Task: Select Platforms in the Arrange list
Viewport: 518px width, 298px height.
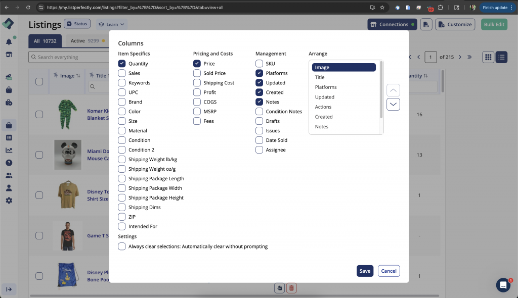Action: click(326, 87)
